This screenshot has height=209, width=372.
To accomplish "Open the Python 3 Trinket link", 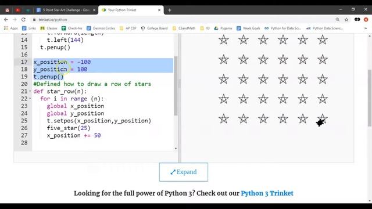I will point(267,193).
